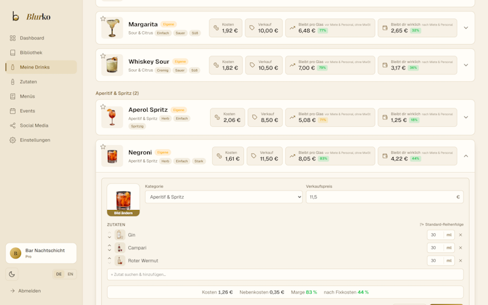Remove Roter Wermut ingredient
This screenshot has width=488, height=305.
click(x=461, y=261)
